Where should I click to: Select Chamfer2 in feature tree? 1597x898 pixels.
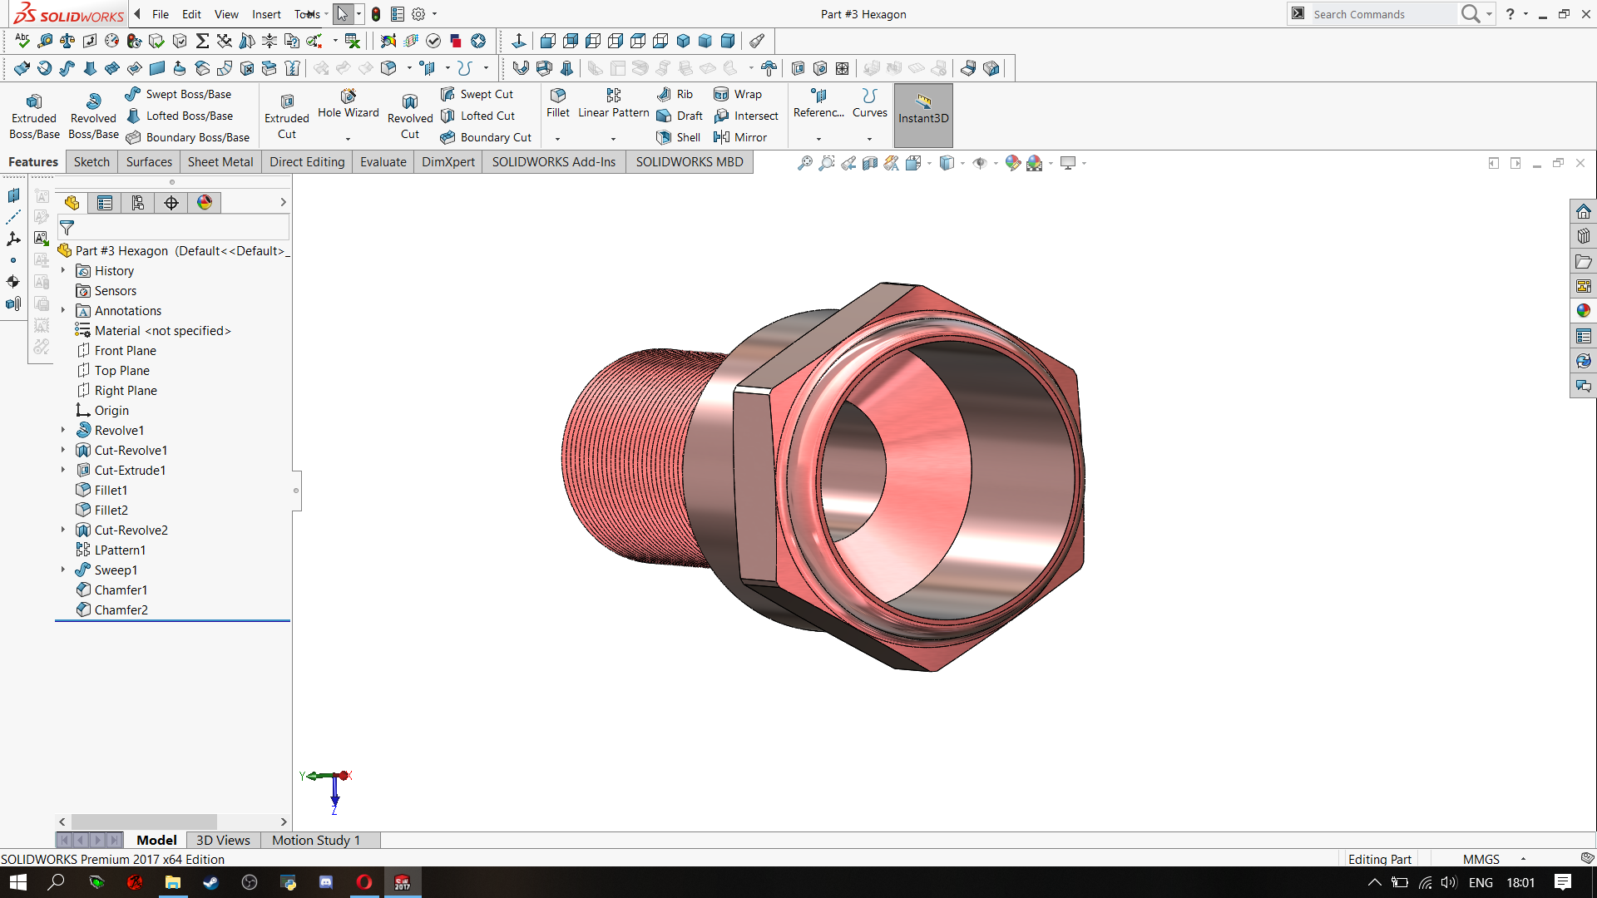[121, 609]
